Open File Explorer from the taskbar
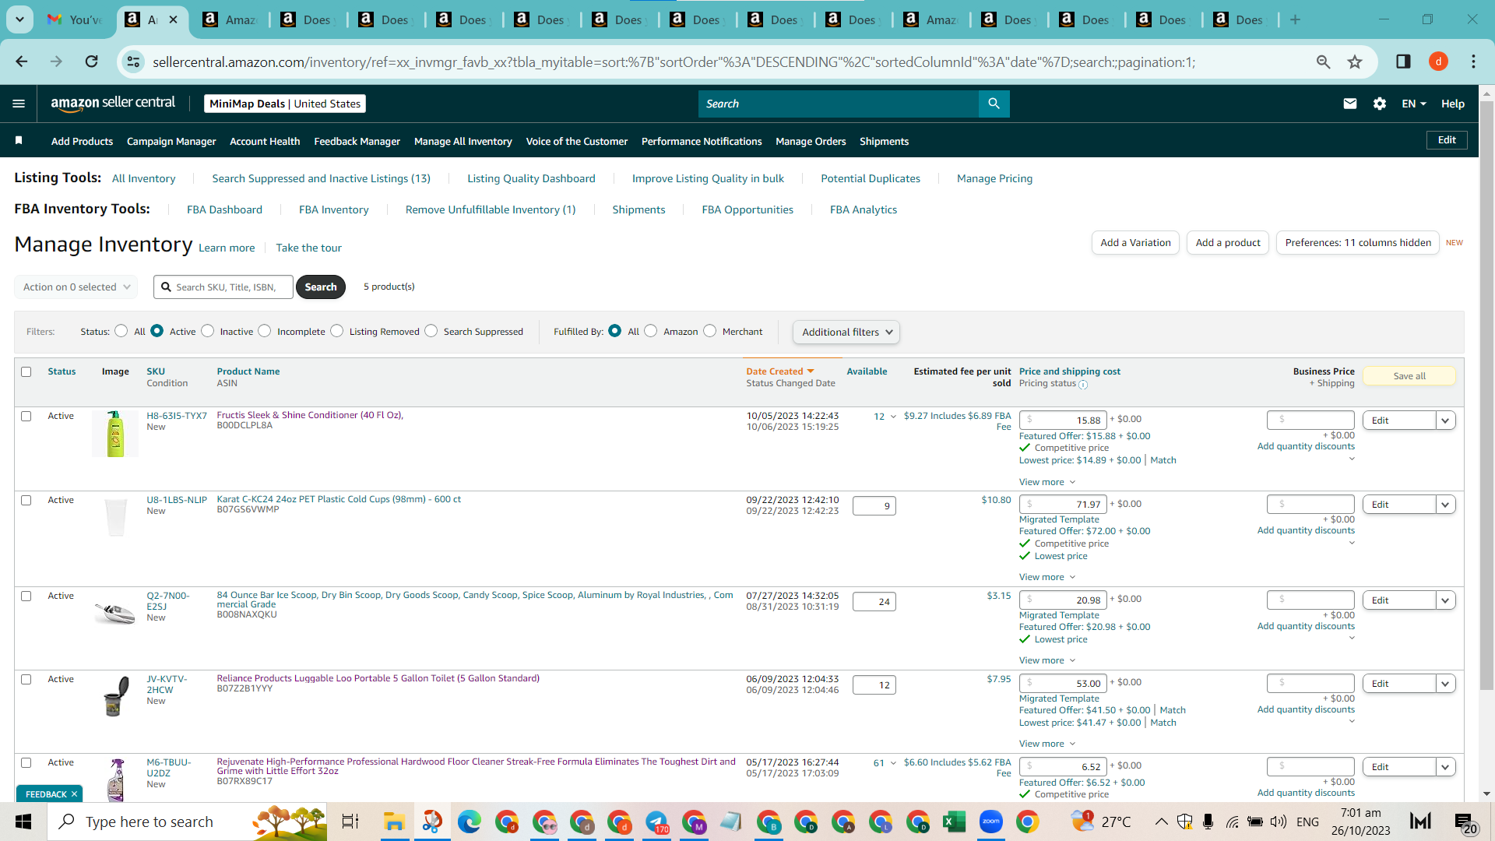The height and width of the screenshot is (841, 1495). pos(394,822)
